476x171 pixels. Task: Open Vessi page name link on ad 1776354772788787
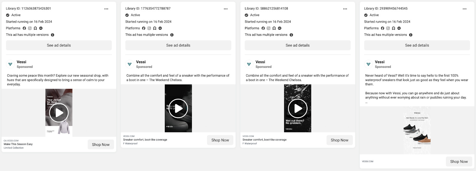[x=141, y=62]
